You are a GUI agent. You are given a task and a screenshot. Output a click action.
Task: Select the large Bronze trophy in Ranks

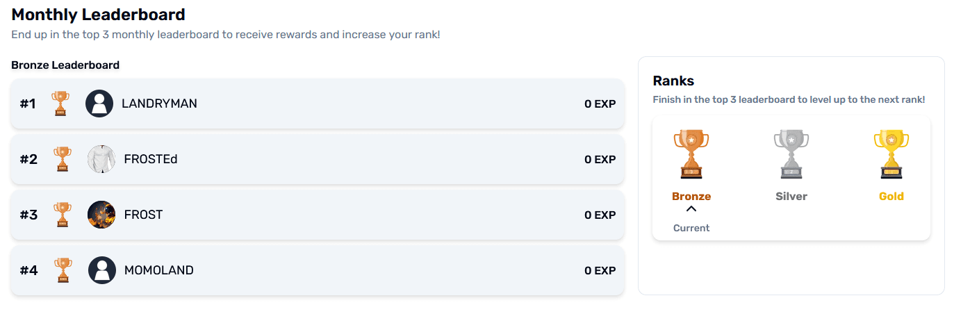pyautogui.click(x=691, y=154)
